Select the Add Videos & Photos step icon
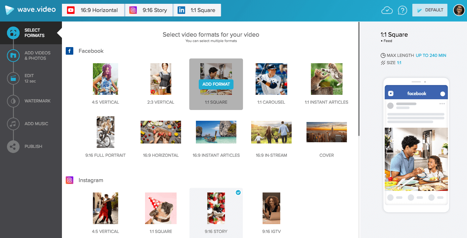467x238 pixels. pos(13,56)
